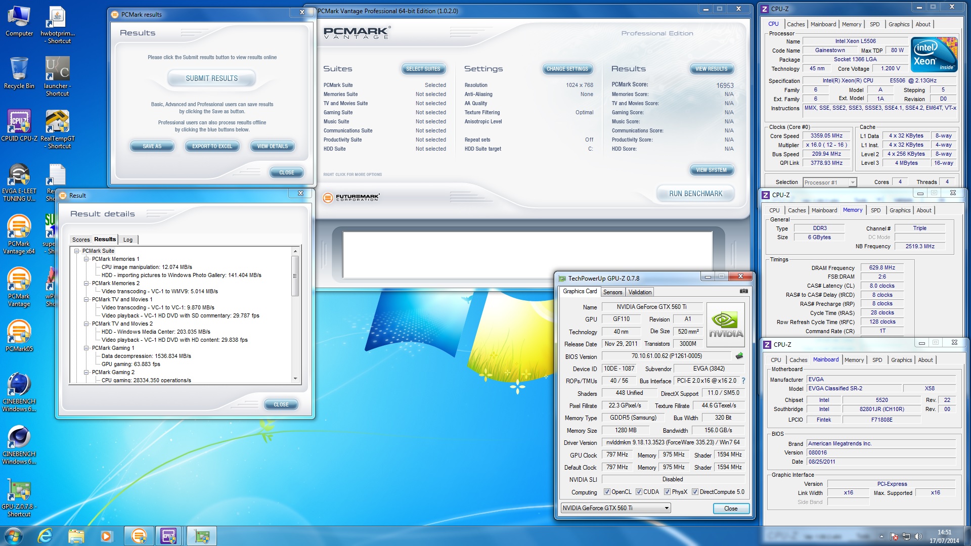Click the Bus Interface question mark icon
This screenshot has width=971, height=546.
point(743,381)
